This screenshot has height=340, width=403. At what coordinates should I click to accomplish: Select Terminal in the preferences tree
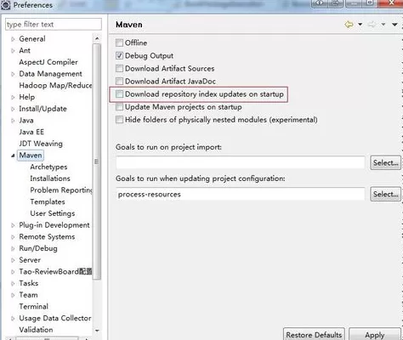click(34, 307)
